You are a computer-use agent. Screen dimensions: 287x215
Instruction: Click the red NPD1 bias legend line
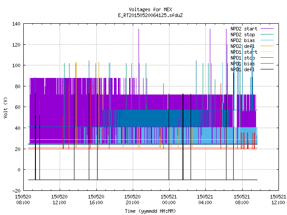(x=267, y=64)
